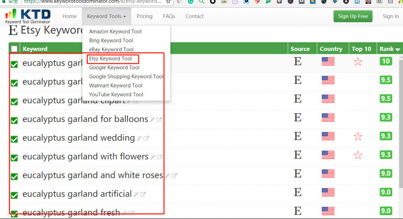Open the external link icon for 'eucalyptus garland artificial'
The image size is (403, 219).
pos(143,194)
